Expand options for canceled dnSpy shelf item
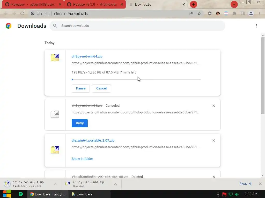This screenshot has height=198, width=265. coord(115,184)
